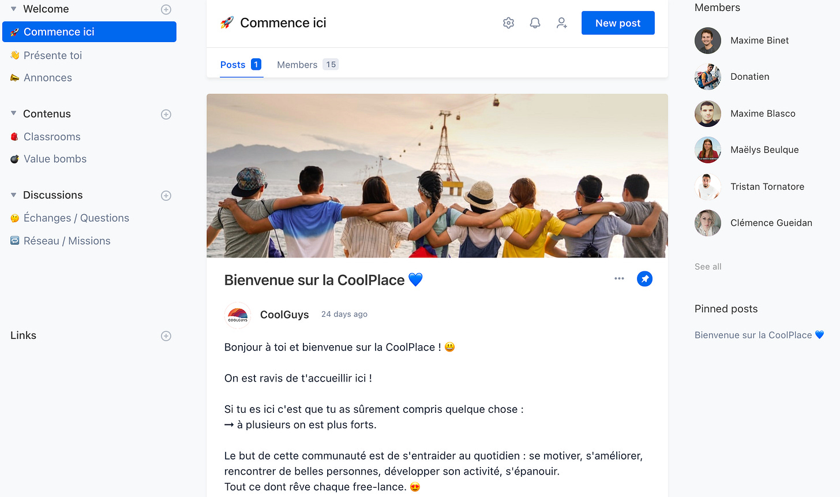Switch to the Members tab

coord(307,65)
